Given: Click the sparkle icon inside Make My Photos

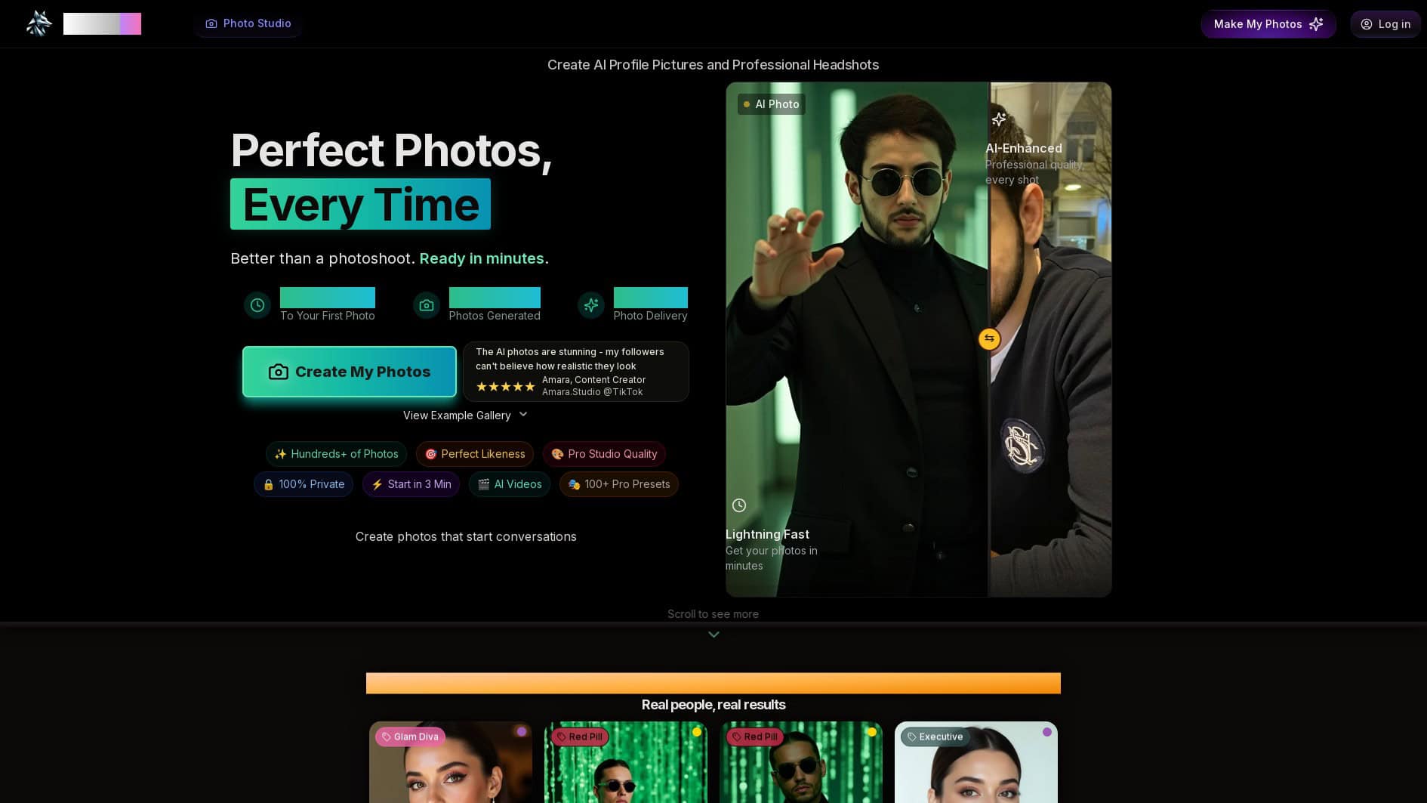Looking at the screenshot, I should (1316, 24).
